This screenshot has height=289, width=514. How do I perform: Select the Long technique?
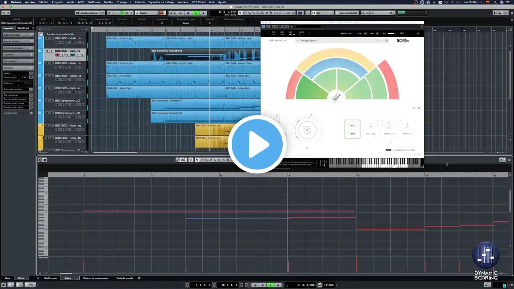point(352,129)
